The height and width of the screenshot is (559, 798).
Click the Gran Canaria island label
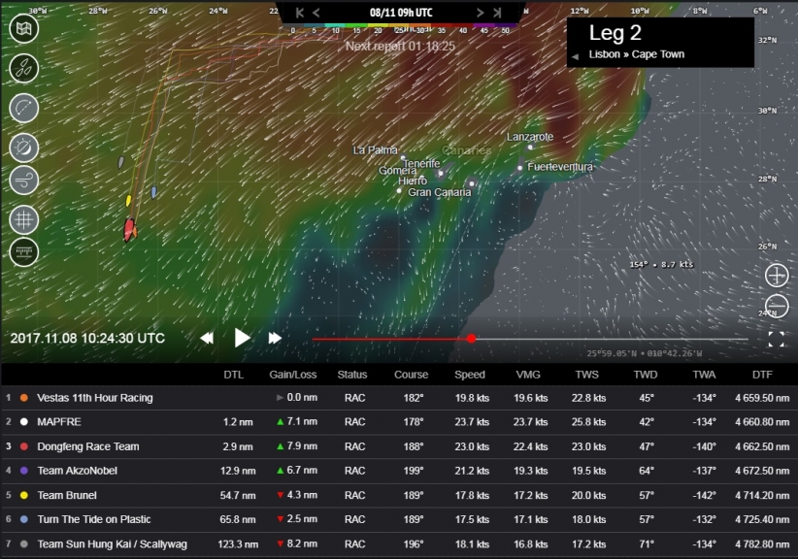pyautogui.click(x=439, y=192)
